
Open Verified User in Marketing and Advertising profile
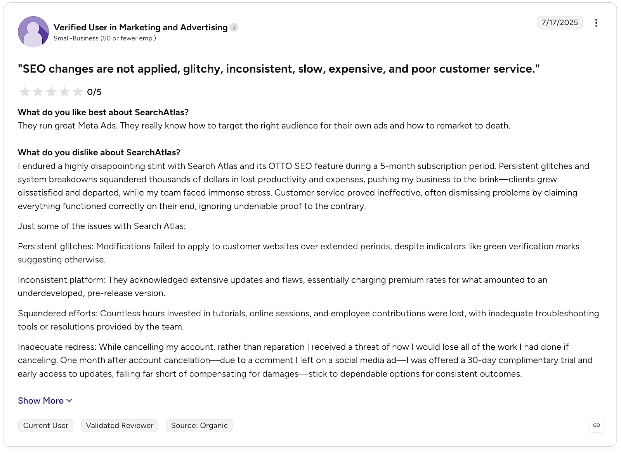[x=141, y=27]
